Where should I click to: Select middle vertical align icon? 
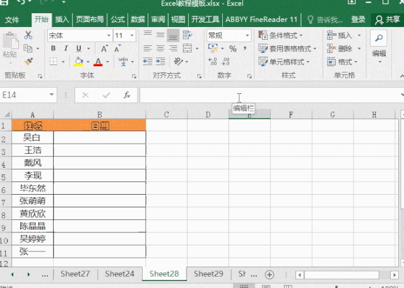click(160, 35)
